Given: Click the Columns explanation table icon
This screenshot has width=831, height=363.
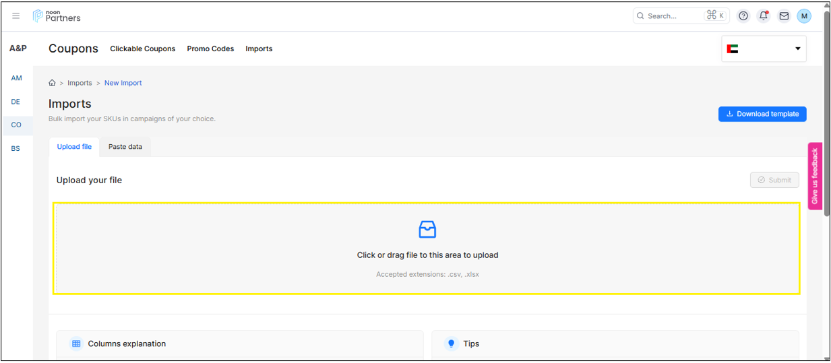Looking at the screenshot, I should 76,343.
